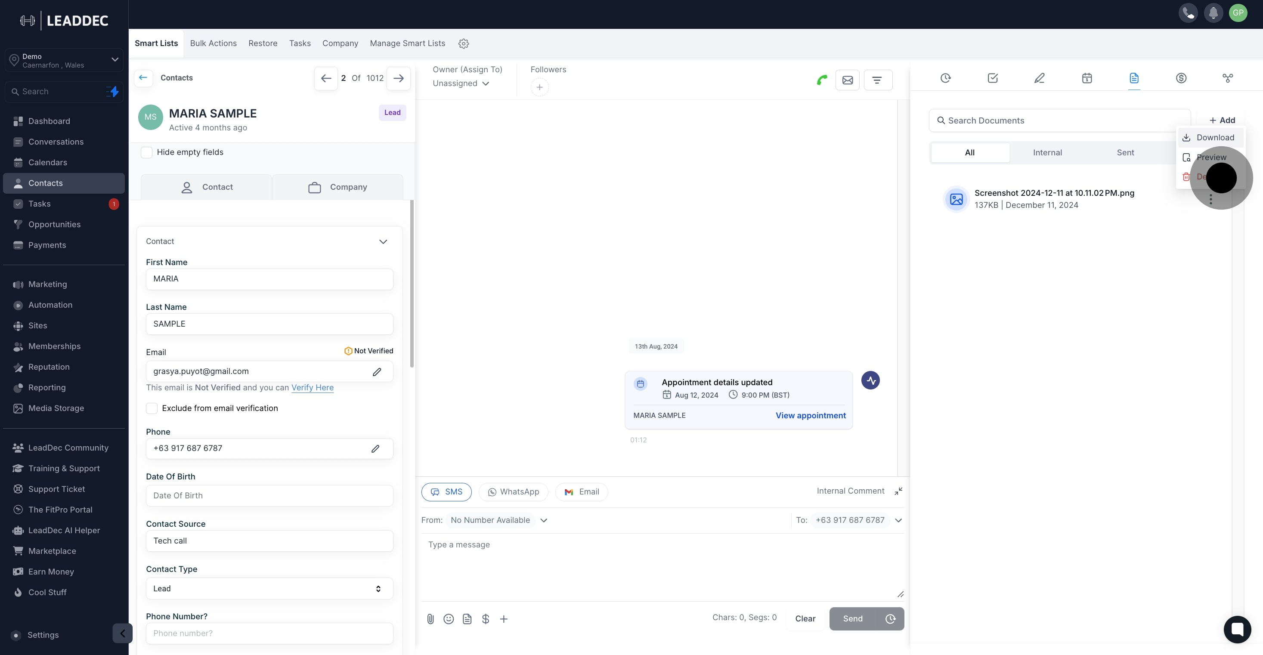This screenshot has height=655, width=1263.
Task: Switch composer to Email channel
Action: [582, 492]
